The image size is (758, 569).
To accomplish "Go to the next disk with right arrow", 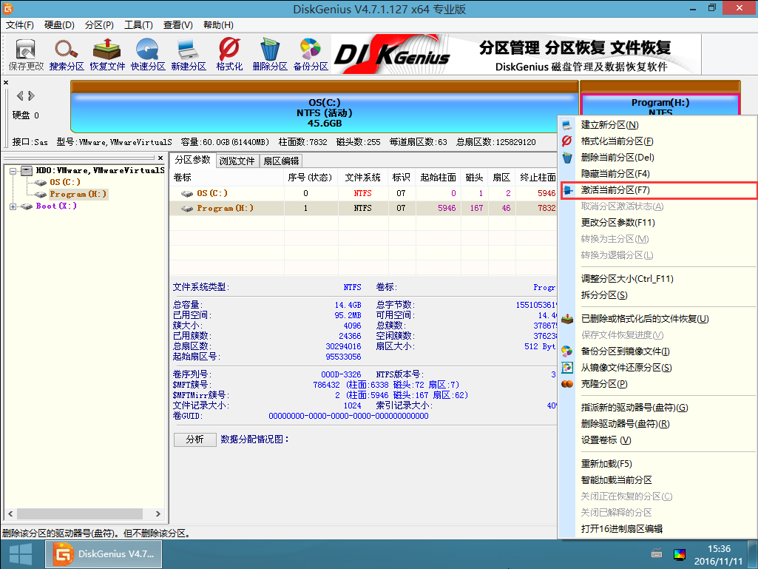I will (x=31, y=95).
